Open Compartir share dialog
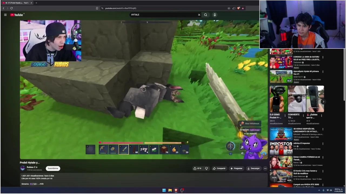The image size is (346, 194). [219, 168]
